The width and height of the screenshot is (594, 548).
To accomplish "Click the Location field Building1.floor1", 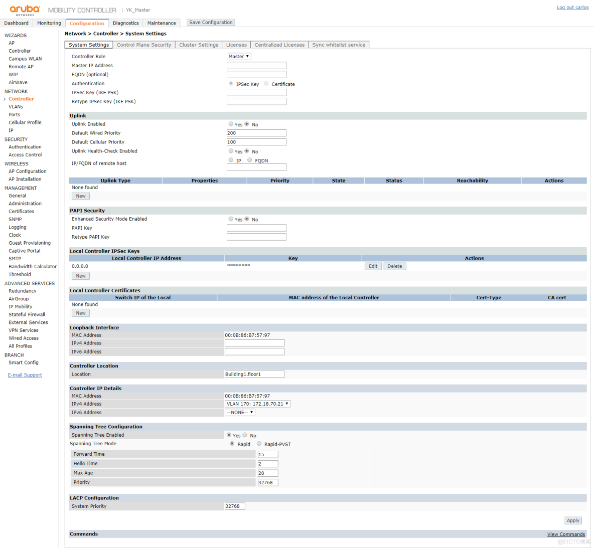I will [254, 374].
